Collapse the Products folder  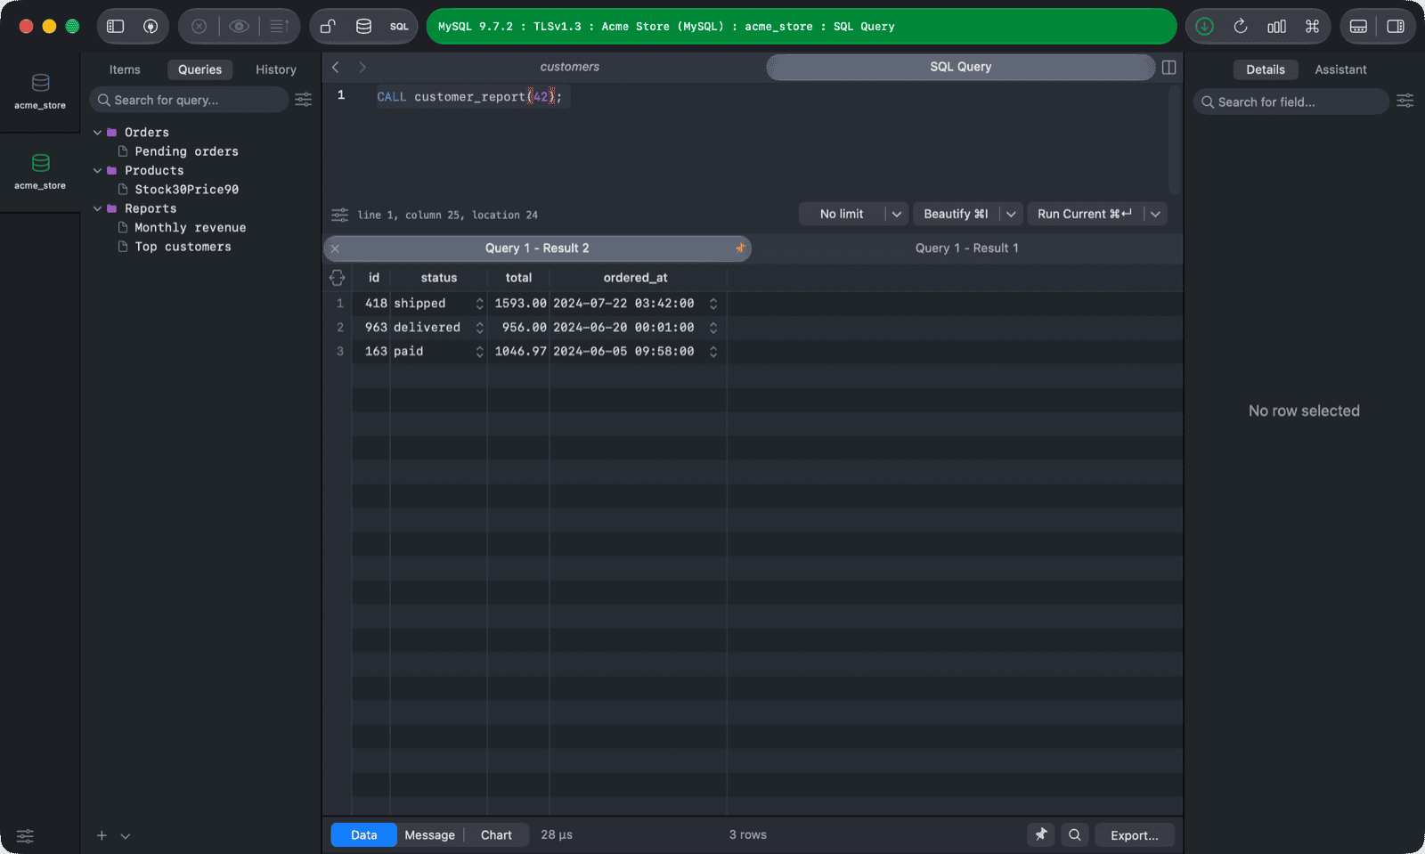[98, 171]
